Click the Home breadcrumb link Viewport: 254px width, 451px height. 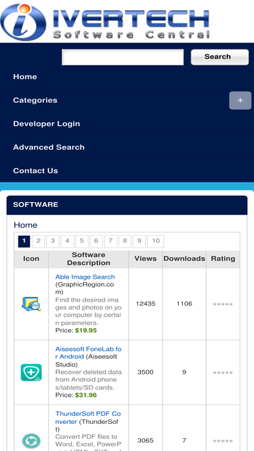point(26,225)
